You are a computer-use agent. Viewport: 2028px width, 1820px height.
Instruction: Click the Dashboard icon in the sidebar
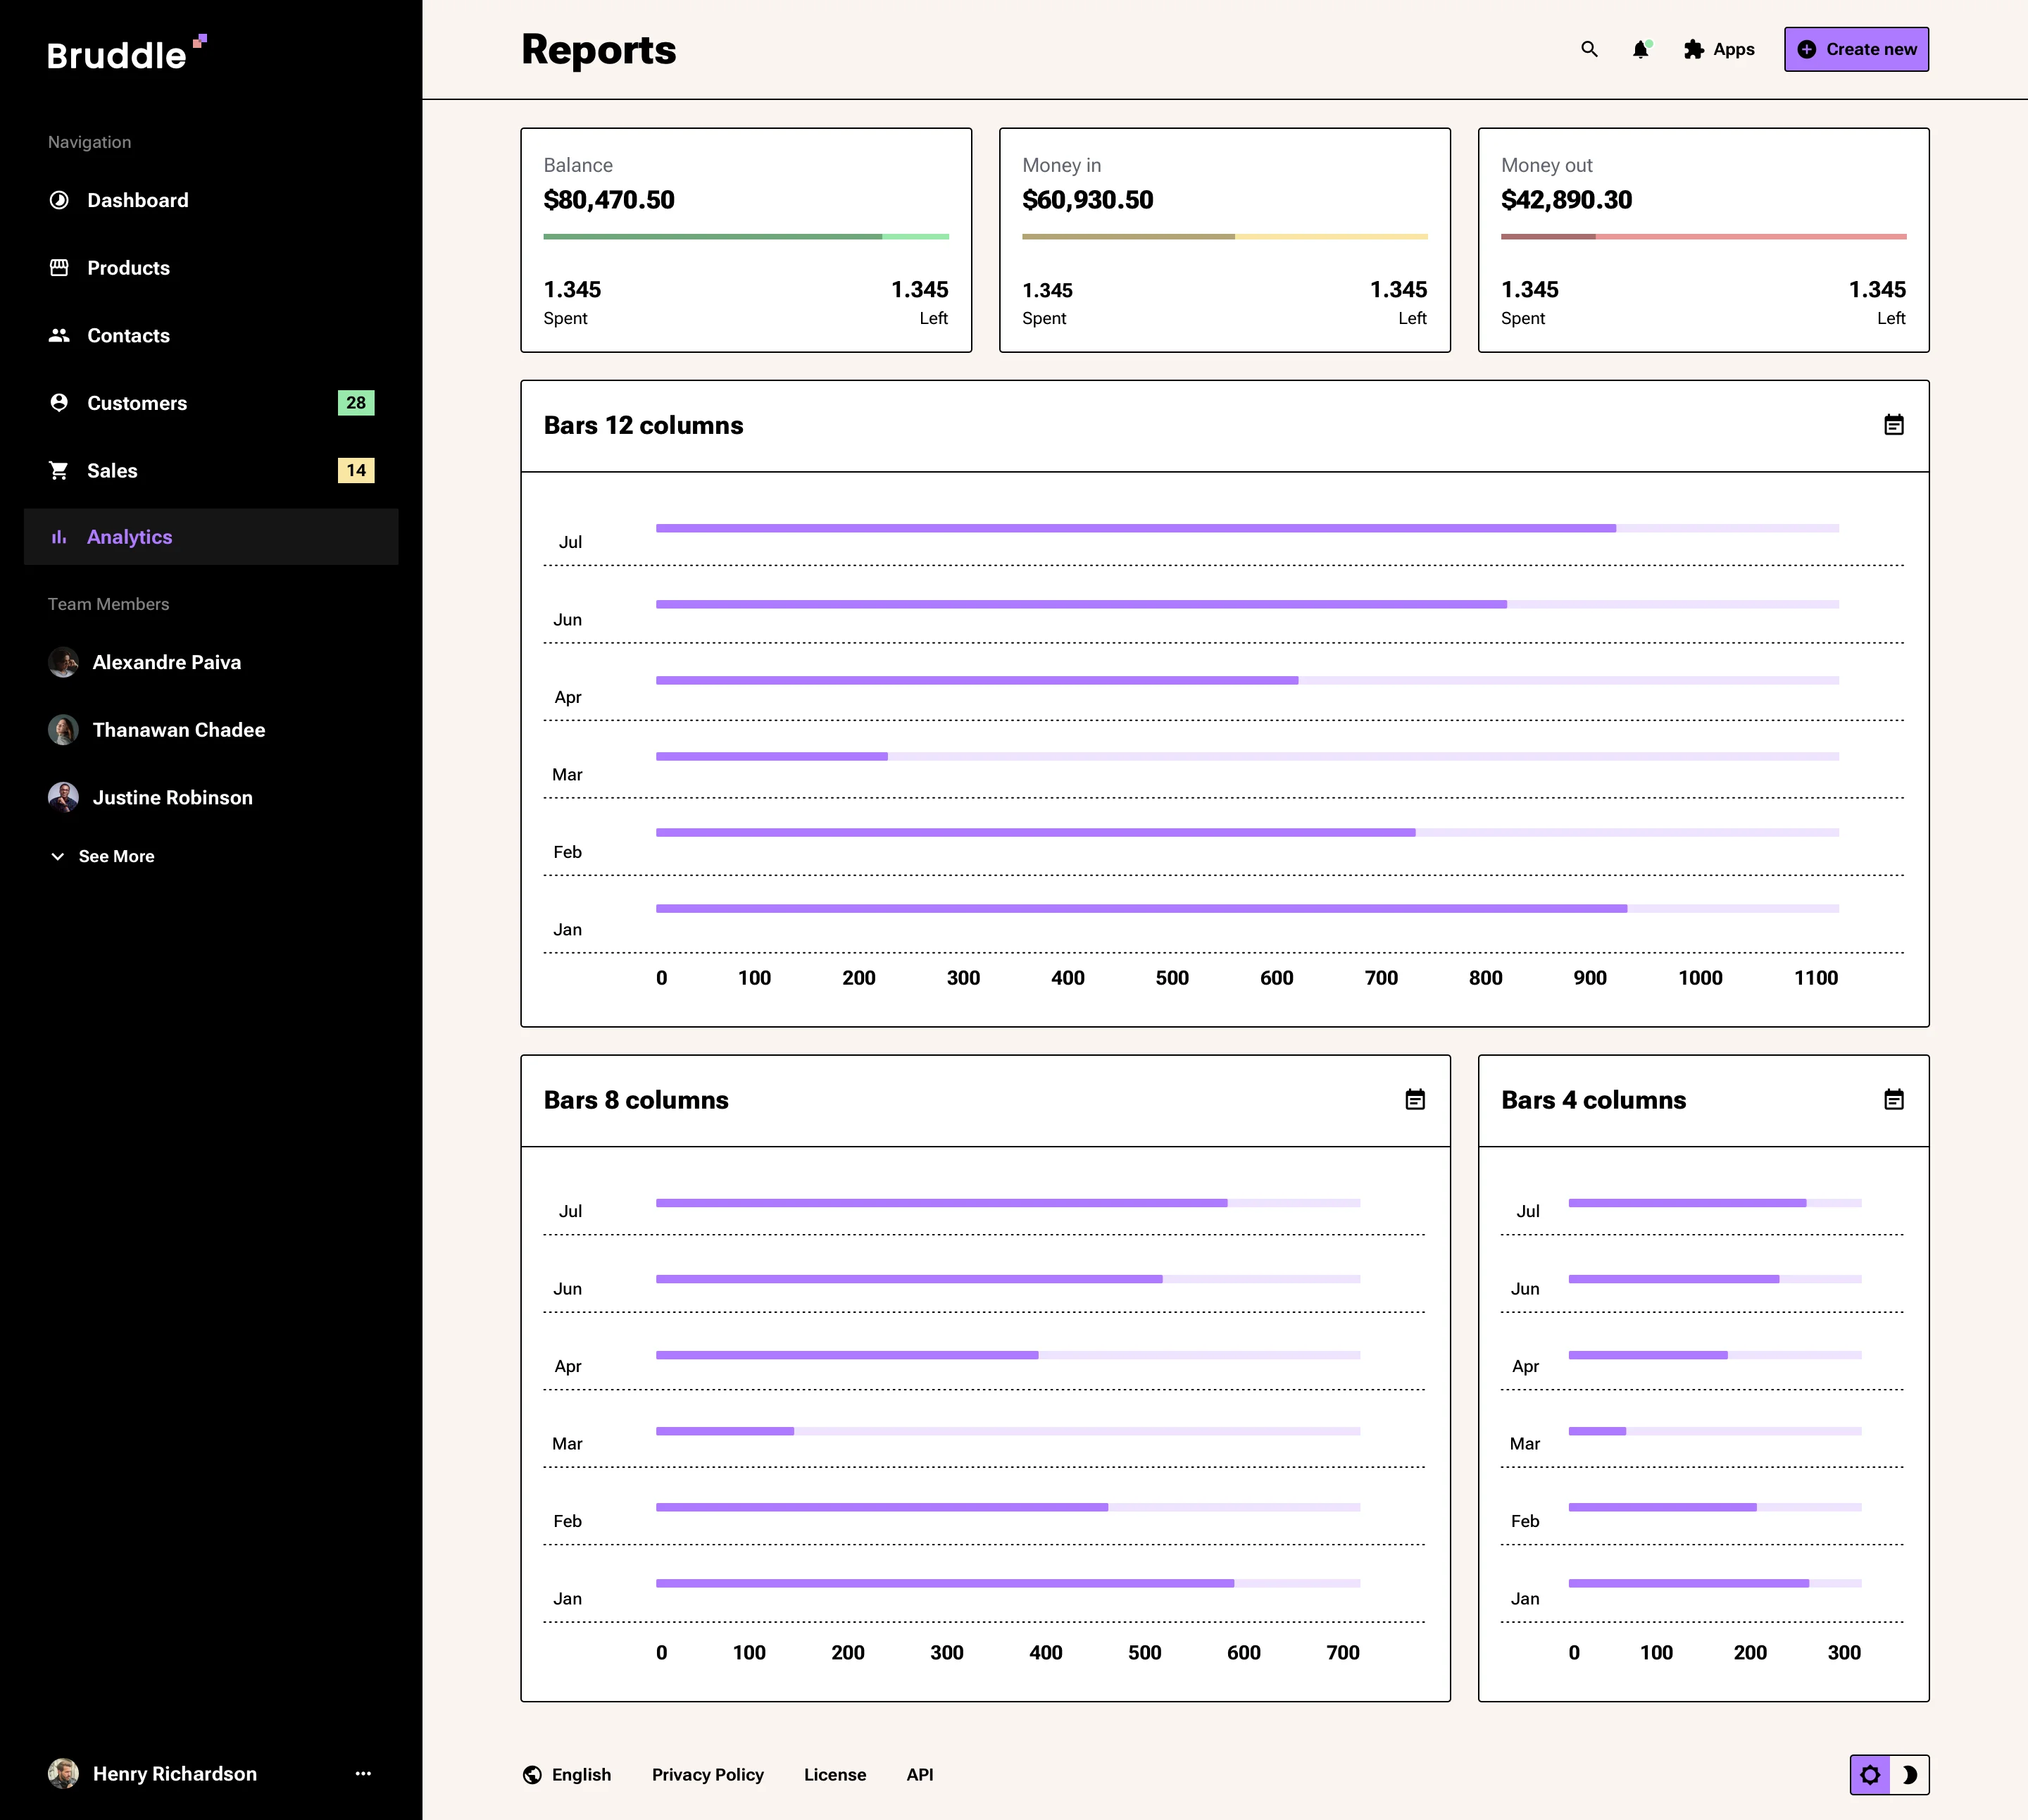click(59, 200)
